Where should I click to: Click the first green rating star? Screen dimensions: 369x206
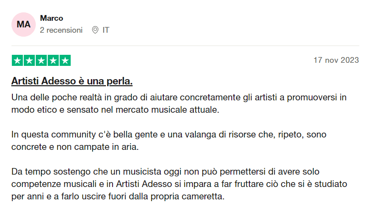point(17,61)
